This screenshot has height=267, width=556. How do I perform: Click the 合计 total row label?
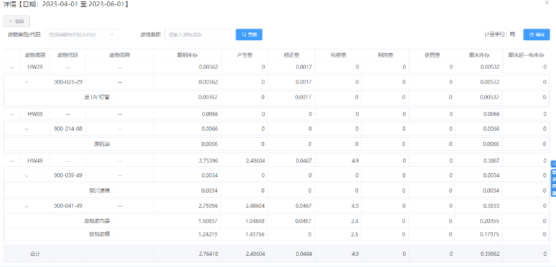35,254
